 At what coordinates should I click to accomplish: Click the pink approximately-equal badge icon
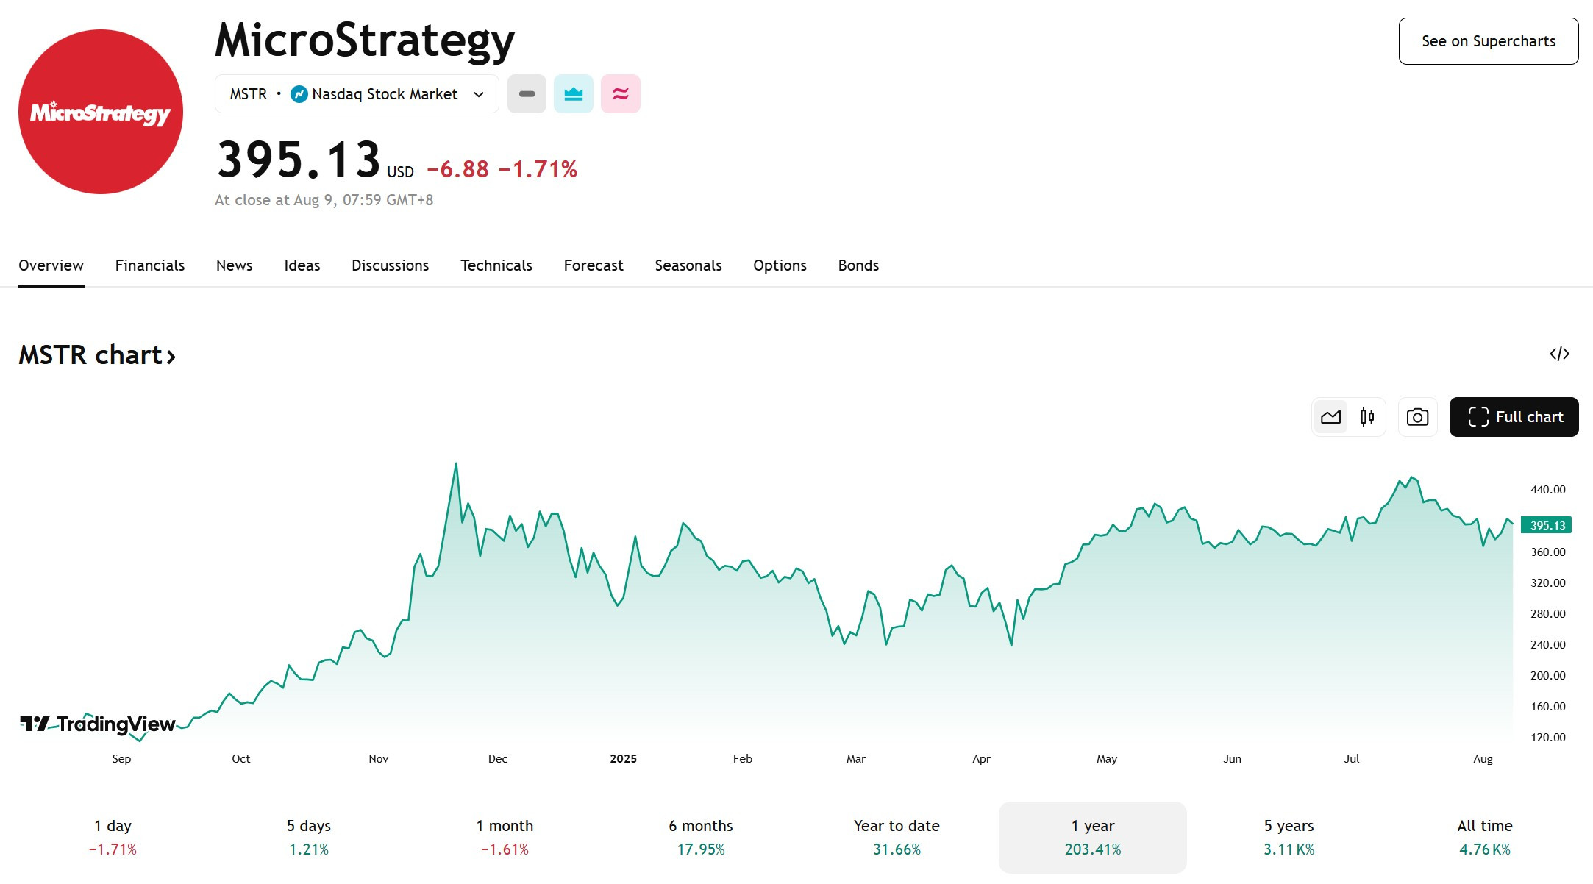pos(621,94)
